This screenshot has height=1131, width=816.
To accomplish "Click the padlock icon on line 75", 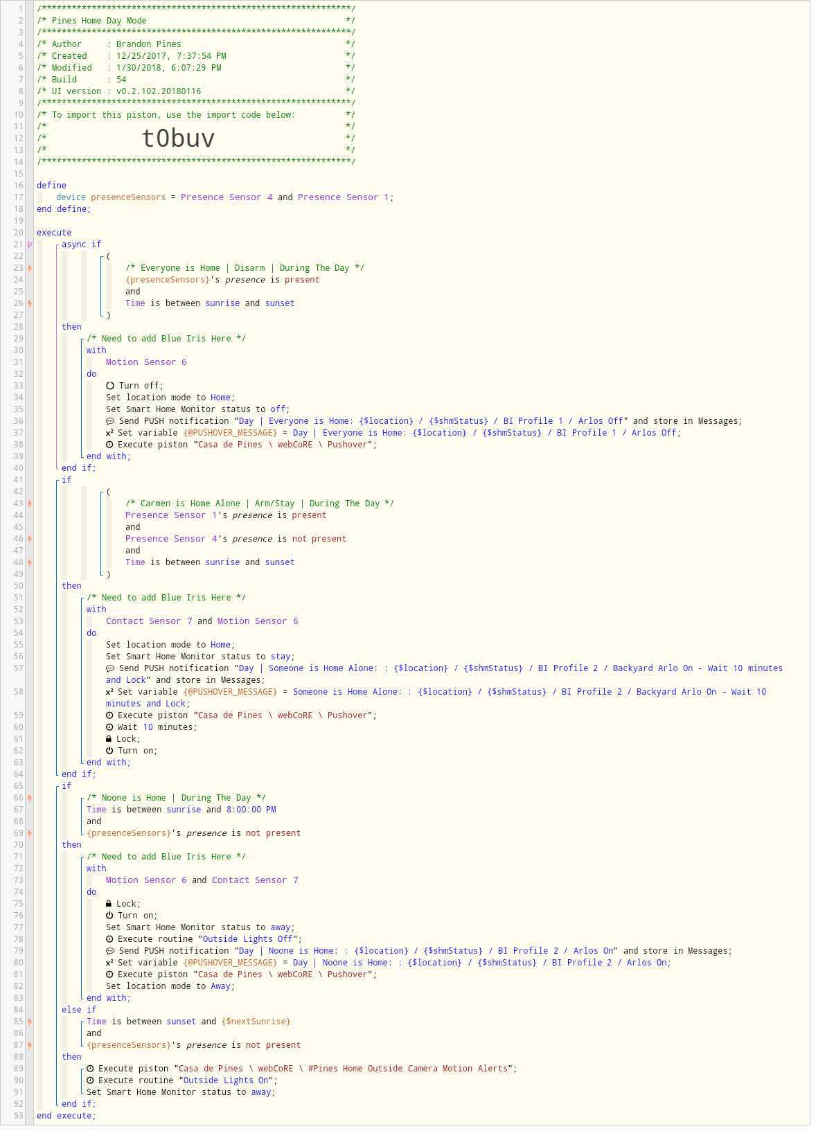I will click(x=109, y=904).
